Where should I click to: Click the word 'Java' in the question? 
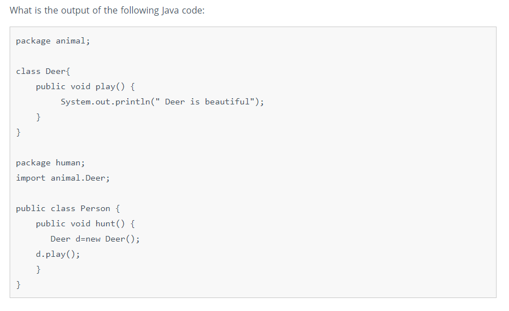point(170,11)
